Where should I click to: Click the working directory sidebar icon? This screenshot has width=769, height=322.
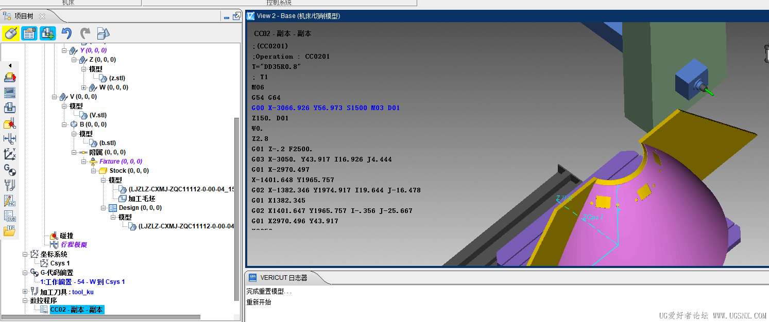(x=10, y=78)
